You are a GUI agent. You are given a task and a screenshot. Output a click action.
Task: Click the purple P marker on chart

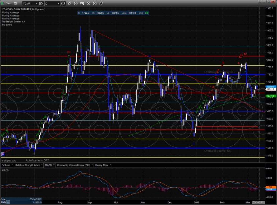(3, 154)
